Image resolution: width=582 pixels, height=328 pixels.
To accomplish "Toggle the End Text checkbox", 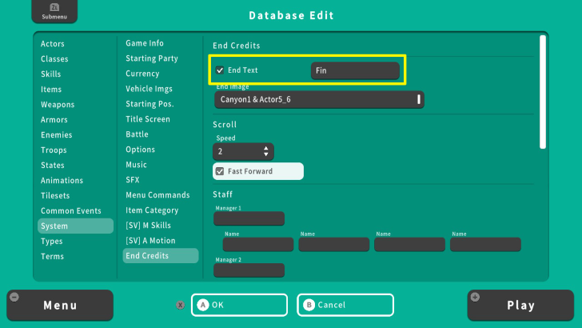I will click(x=220, y=70).
